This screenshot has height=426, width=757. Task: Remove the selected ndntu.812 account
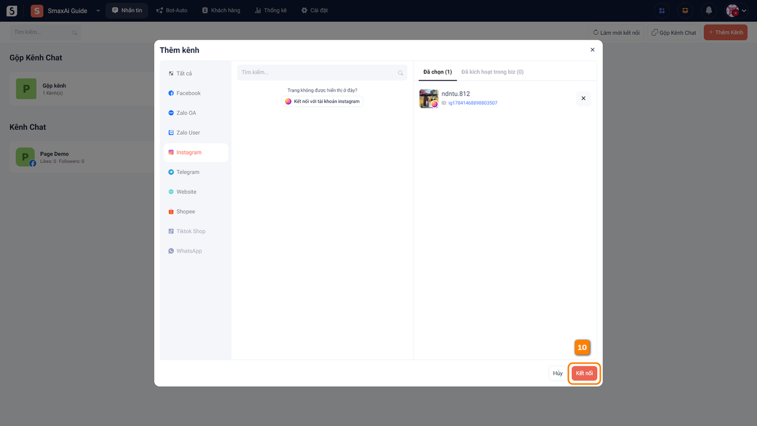click(x=583, y=99)
